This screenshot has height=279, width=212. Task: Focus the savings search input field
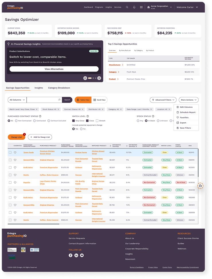click(44, 100)
